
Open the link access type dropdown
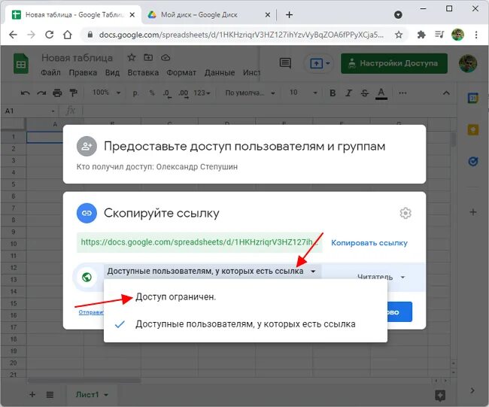click(x=211, y=272)
